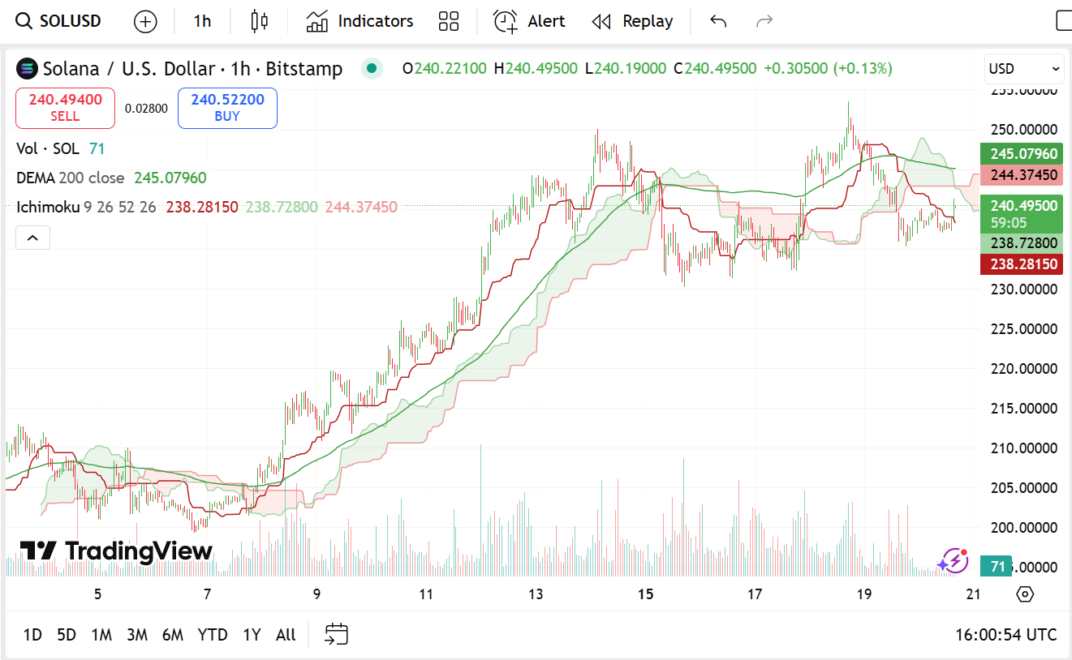The width and height of the screenshot is (1072, 660).
Task: Redo the chart action
Action: 764,21
